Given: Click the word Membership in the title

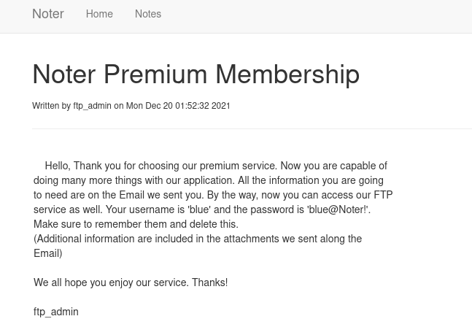Looking at the screenshot, I should tap(287, 74).
